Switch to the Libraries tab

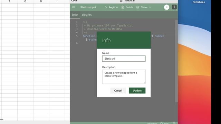(x=87, y=15)
